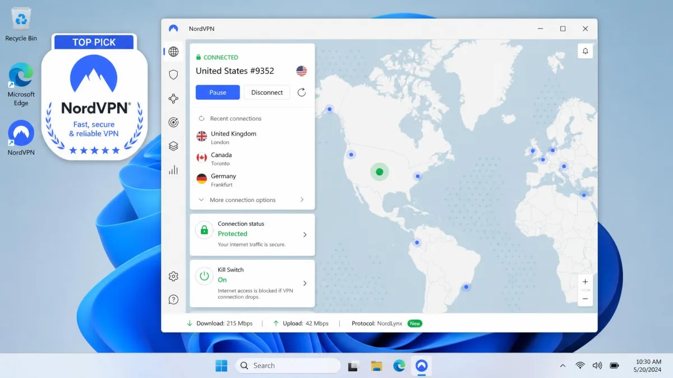Open the shield Threat Protection section
The height and width of the screenshot is (378, 673).
[x=173, y=74]
